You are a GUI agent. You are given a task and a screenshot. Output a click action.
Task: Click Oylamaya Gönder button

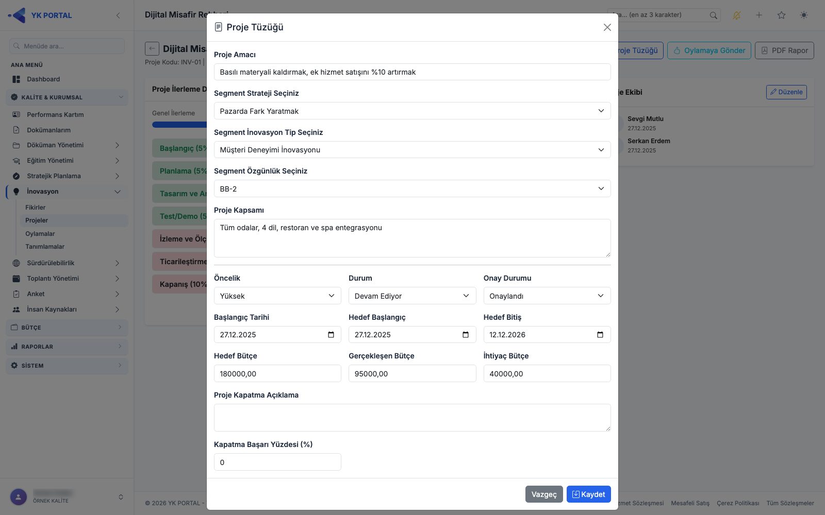pyautogui.click(x=709, y=50)
